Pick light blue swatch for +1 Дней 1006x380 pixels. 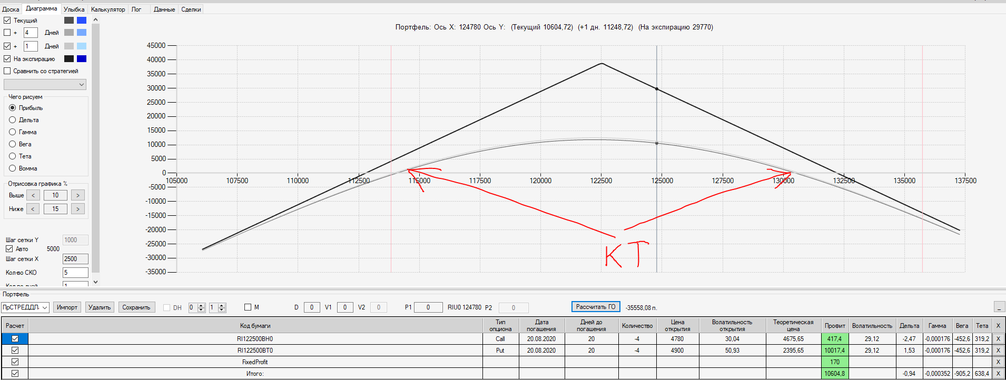(82, 46)
